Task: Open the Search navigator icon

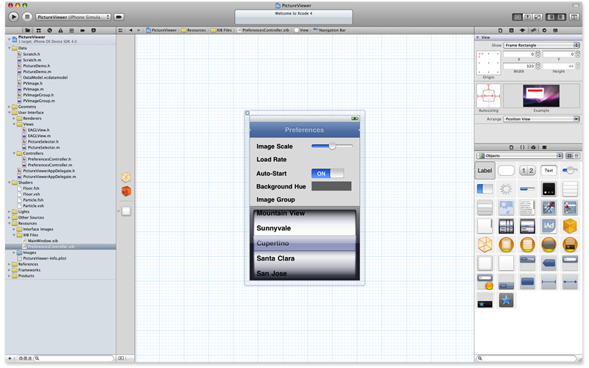Action: click(x=49, y=30)
